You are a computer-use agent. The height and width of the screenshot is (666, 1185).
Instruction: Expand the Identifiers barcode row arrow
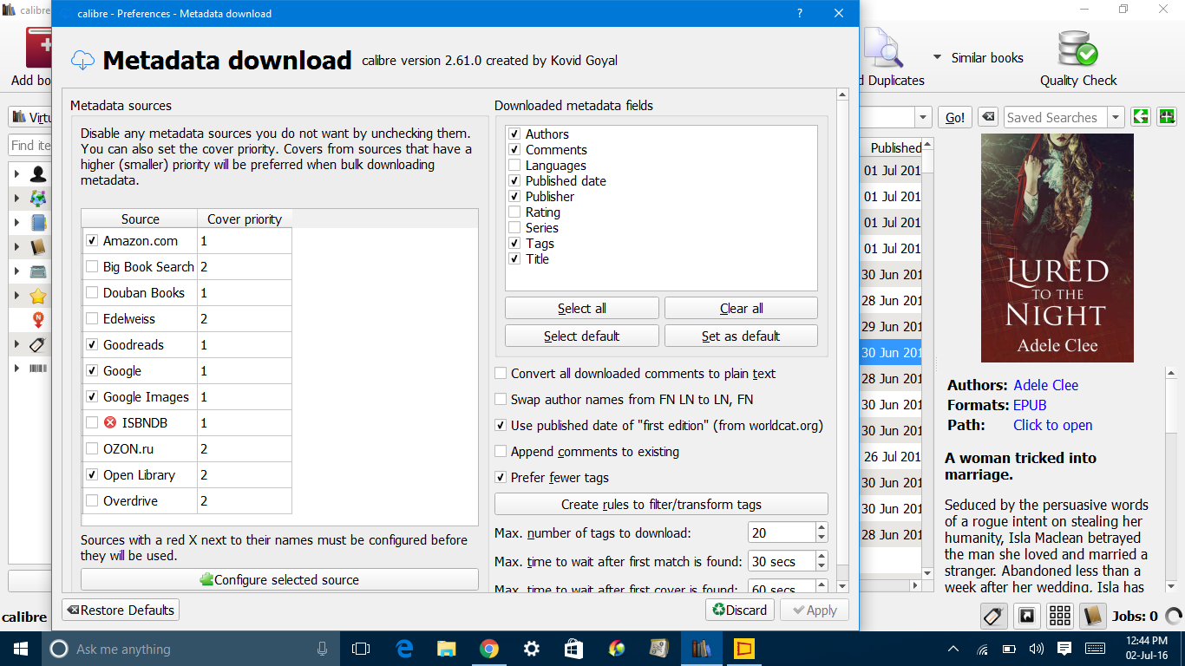16,369
